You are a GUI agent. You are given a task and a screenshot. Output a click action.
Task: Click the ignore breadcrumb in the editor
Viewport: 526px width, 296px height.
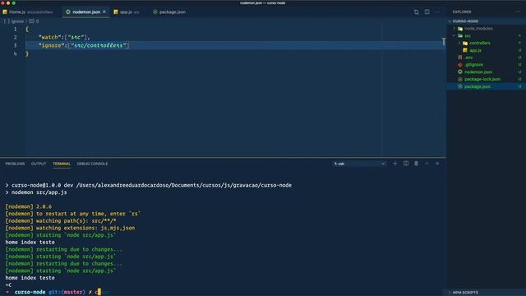17,21
